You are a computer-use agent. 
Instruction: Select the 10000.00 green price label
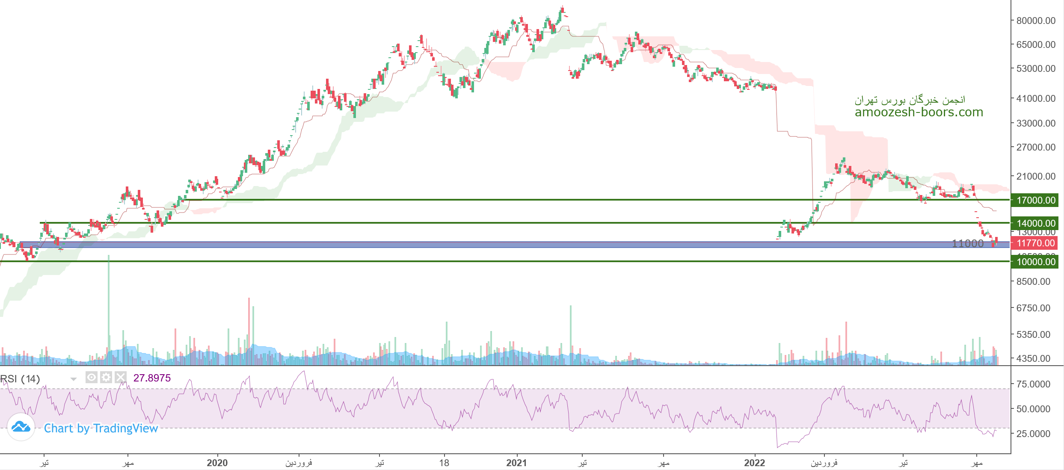(1035, 262)
